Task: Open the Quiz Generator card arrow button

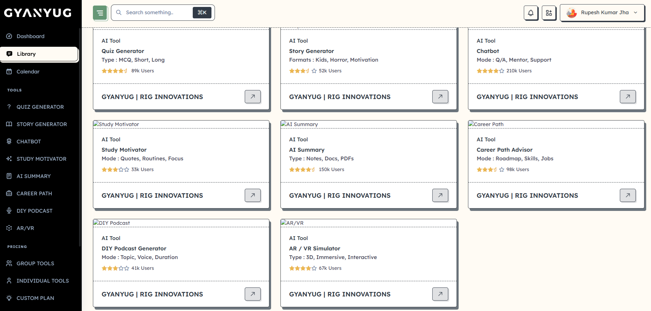Action: coord(253,97)
